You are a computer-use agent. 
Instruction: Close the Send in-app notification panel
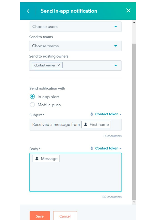128,10
